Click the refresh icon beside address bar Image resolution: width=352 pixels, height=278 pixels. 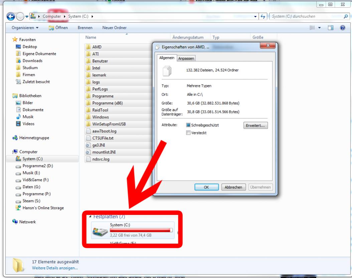263,16
